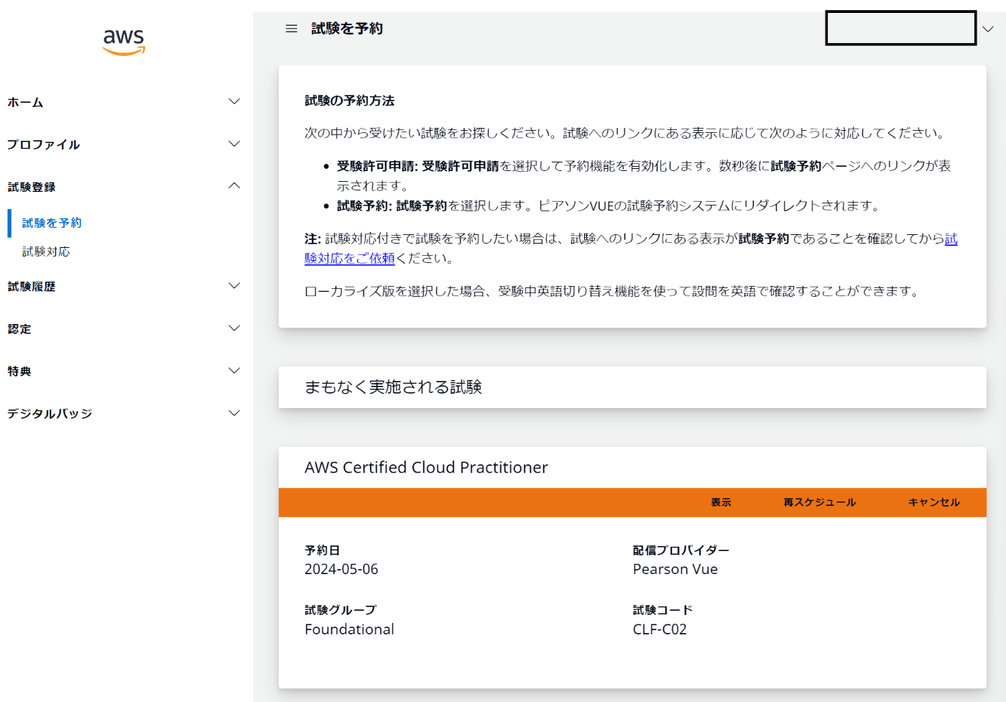Click the reservation date 2024-05-06
The width and height of the screenshot is (1006, 702).
341,569
